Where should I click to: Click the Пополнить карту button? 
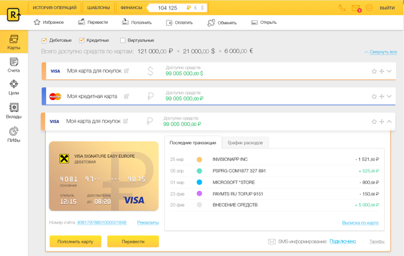(x=75, y=241)
